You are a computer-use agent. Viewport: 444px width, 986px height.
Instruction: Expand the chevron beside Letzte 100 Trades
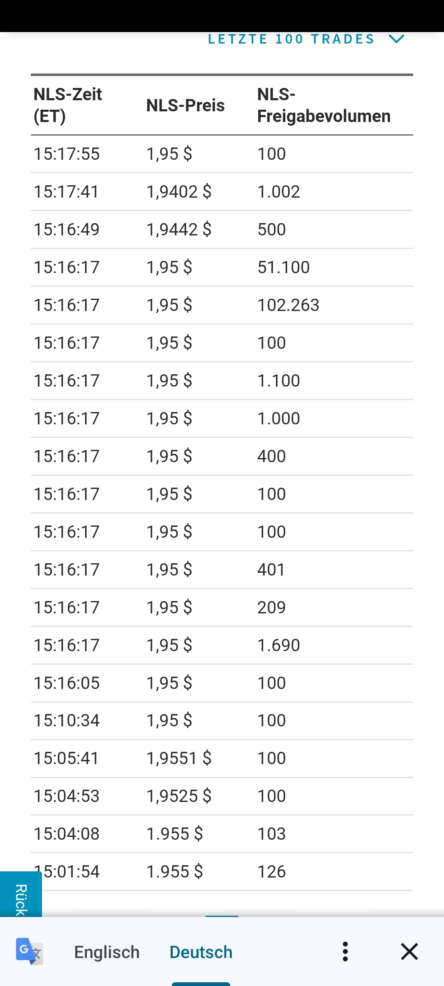pyautogui.click(x=397, y=39)
